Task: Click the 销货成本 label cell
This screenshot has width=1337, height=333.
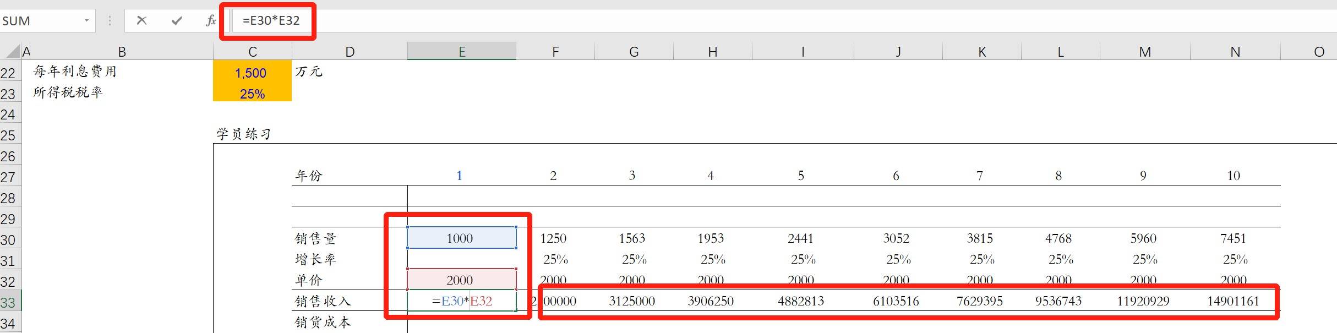Action: pos(323,322)
